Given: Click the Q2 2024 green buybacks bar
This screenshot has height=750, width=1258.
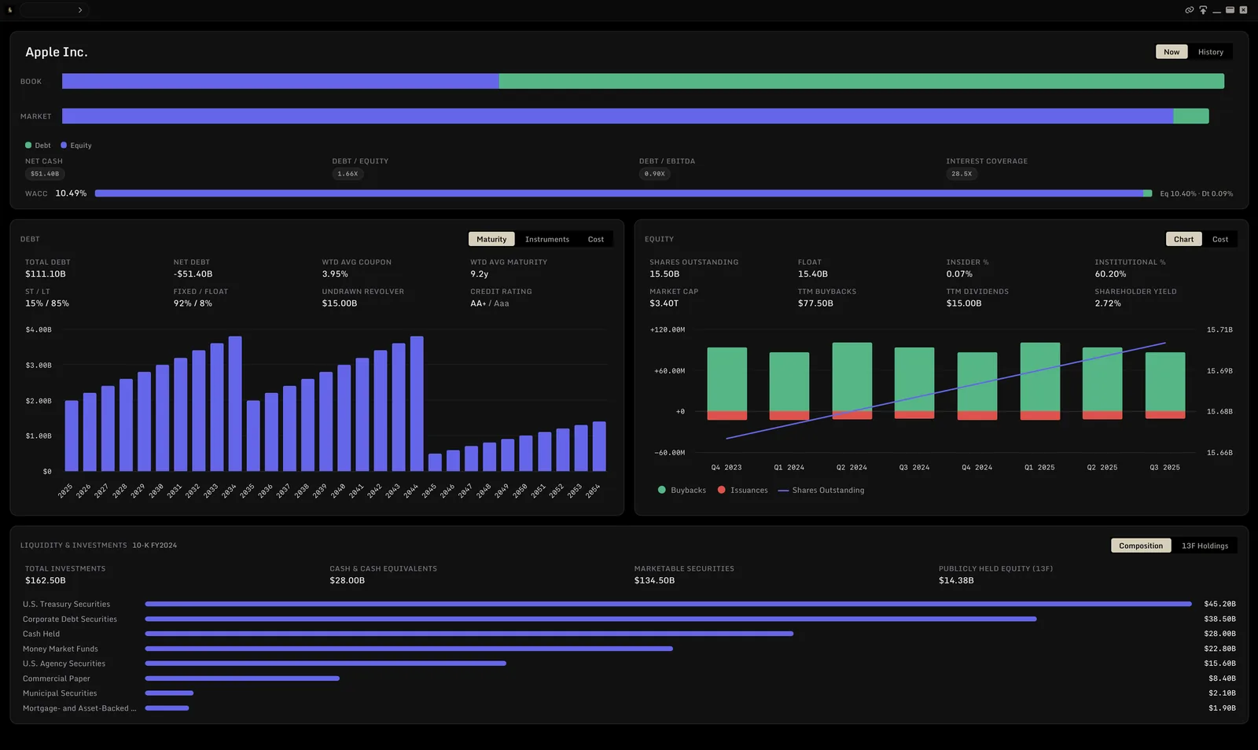Looking at the screenshot, I should [852, 377].
